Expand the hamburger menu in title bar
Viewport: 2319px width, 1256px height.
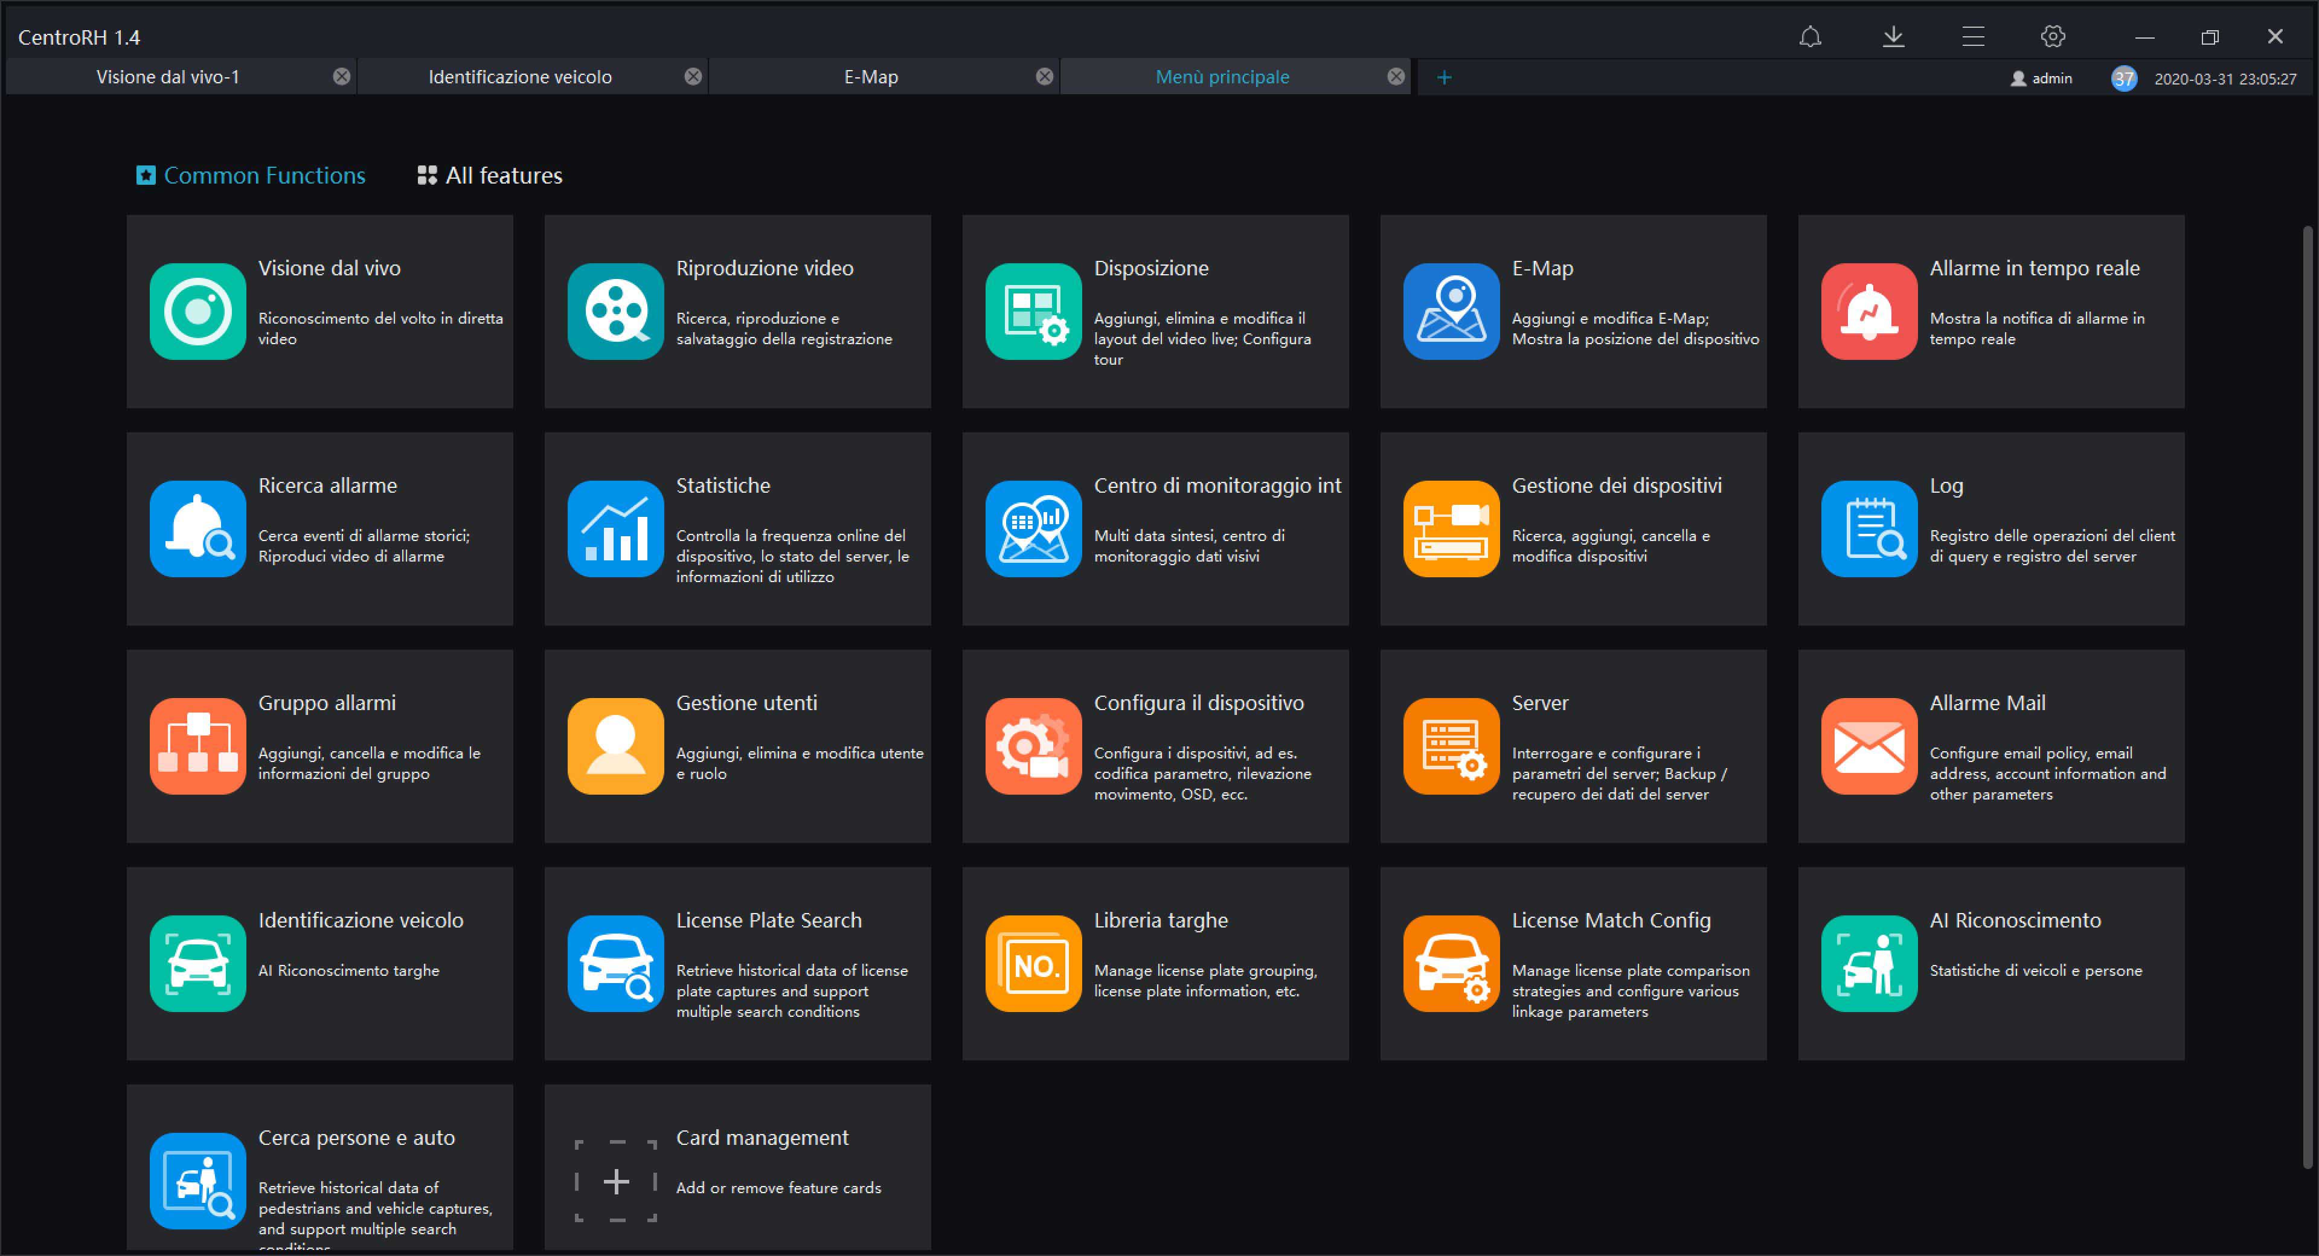[x=1972, y=37]
